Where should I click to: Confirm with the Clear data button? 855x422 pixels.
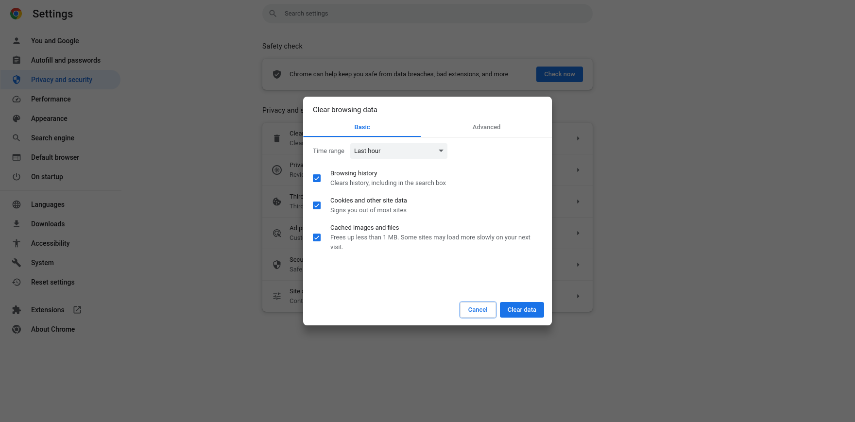coord(522,310)
